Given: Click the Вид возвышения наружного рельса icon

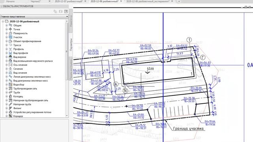Looking at the screenshot, I should [11, 61].
